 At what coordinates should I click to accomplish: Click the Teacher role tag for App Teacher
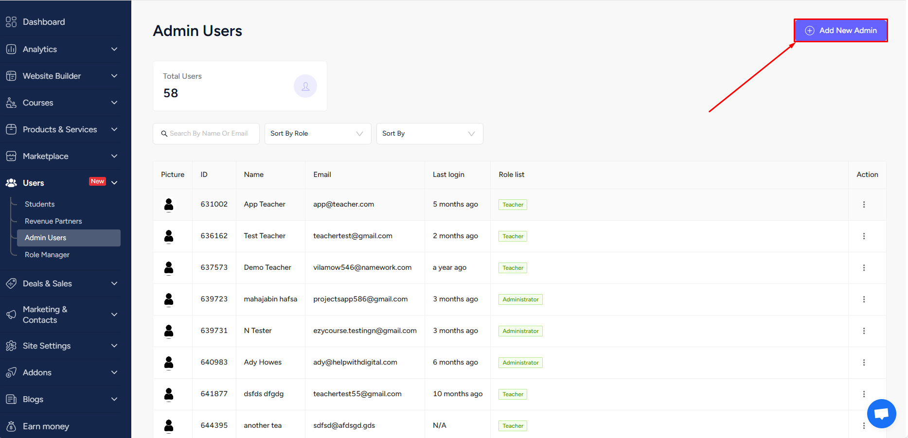click(x=513, y=205)
